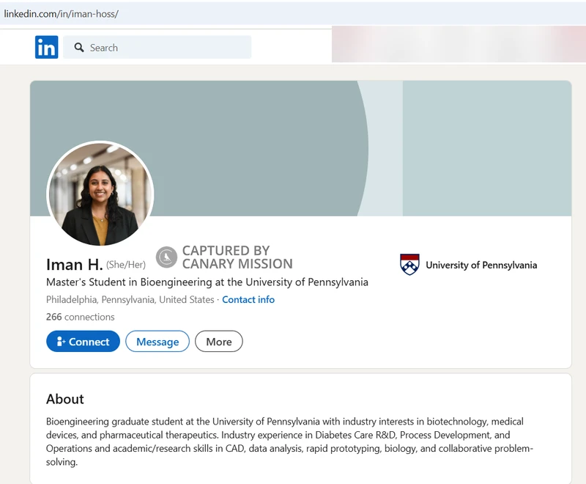Click the Message button

pos(157,341)
